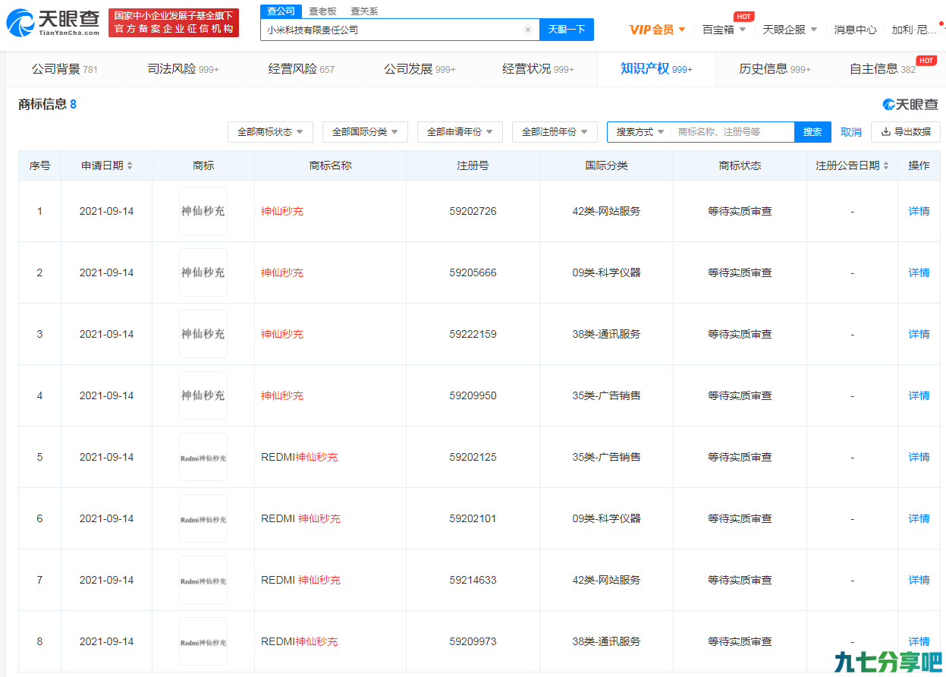Image resolution: width=946 pixels, height=677 pixels.
Task: Open the VIP会员 dropdown menu
Action: [x=657, y=30]
